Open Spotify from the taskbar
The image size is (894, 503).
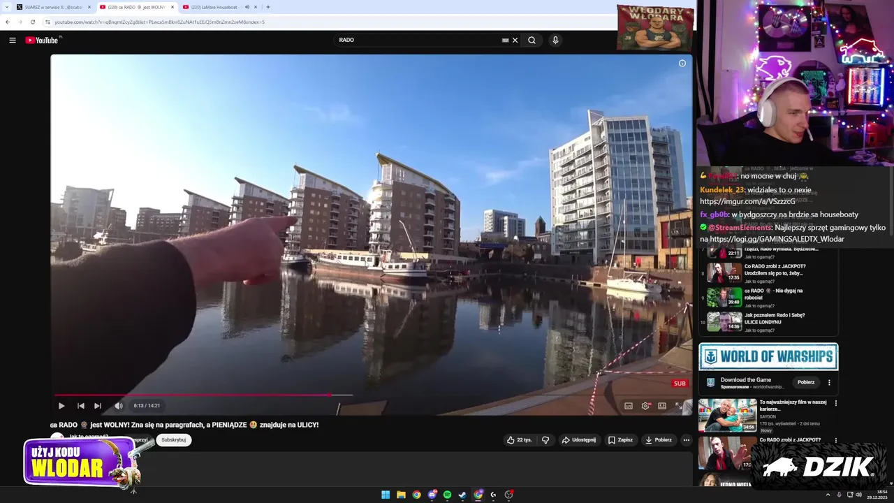pos(447,495)
